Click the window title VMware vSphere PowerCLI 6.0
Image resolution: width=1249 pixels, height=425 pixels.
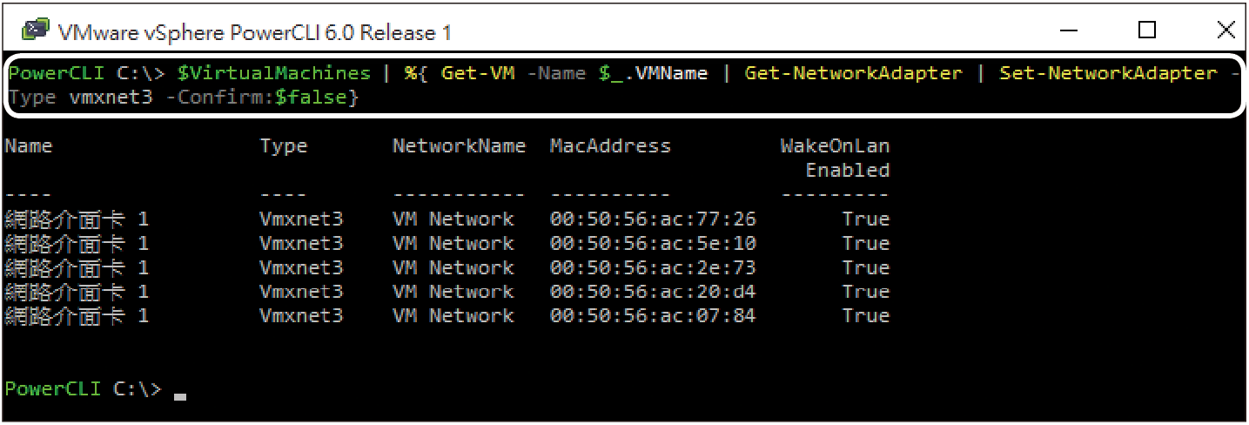(x=254, y=32)
